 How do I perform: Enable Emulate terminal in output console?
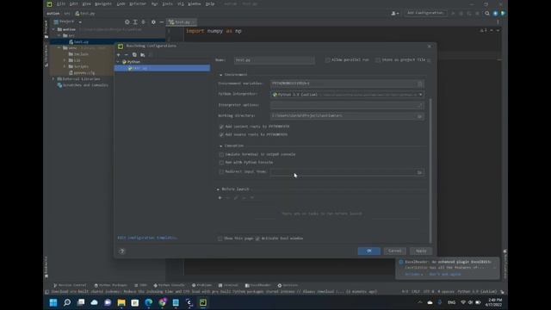coord(221,155)
